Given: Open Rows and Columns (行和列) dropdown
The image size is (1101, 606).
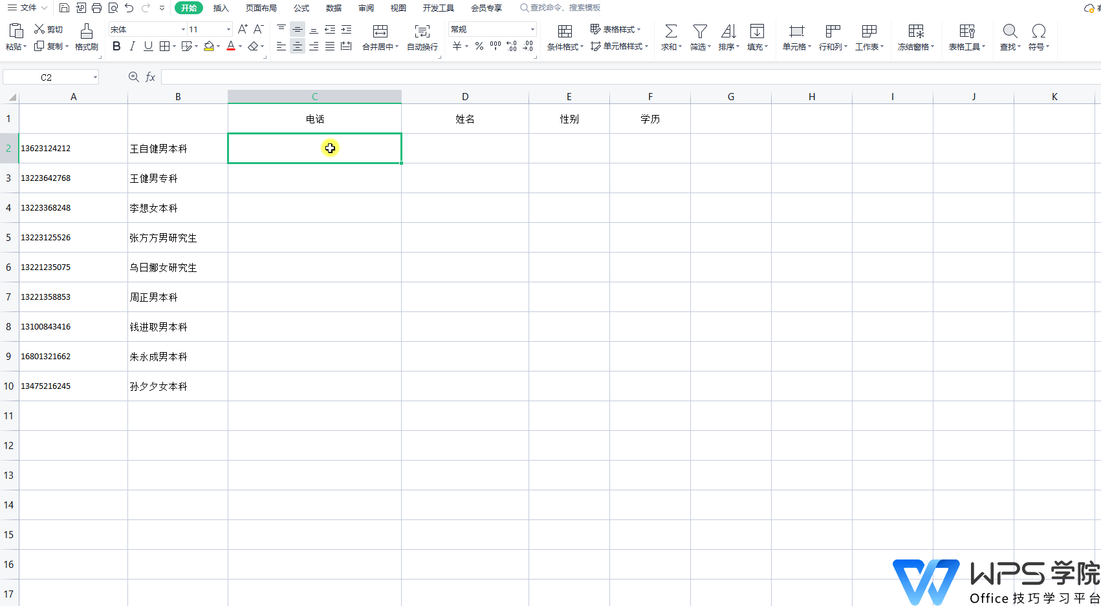Looking at the screenshot, I should (833, 37).
